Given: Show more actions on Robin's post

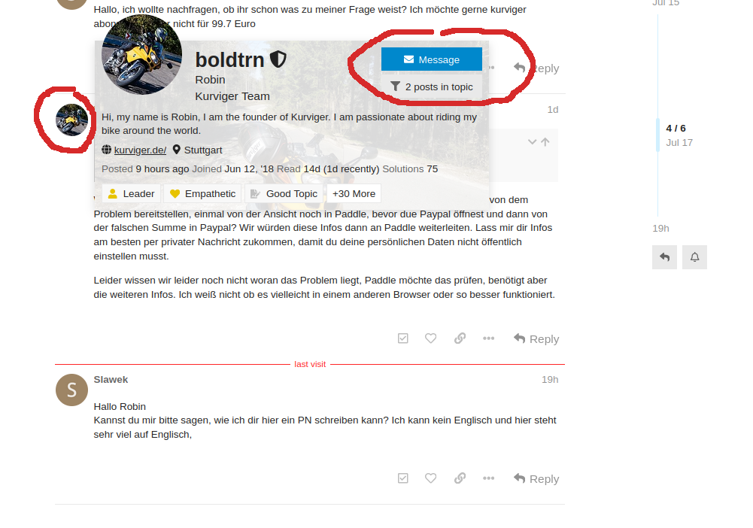Looking at the screenshot, I should click(x=488, y=338).
